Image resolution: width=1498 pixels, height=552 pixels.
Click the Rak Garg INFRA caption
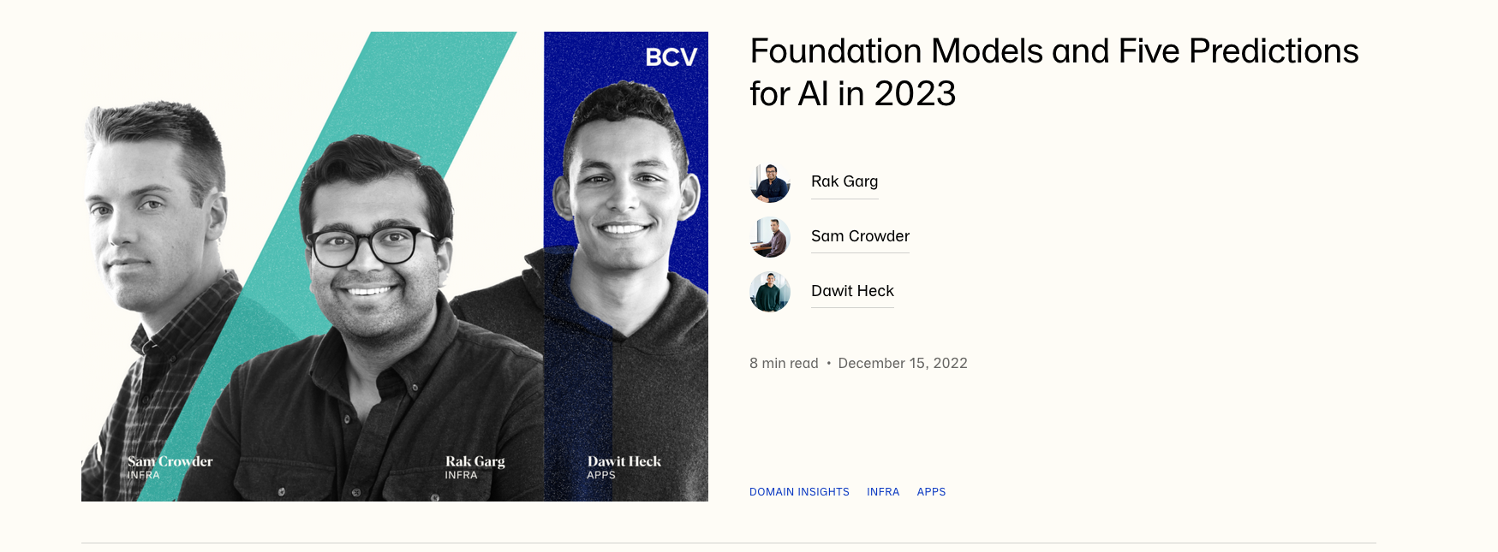point(474,467)
